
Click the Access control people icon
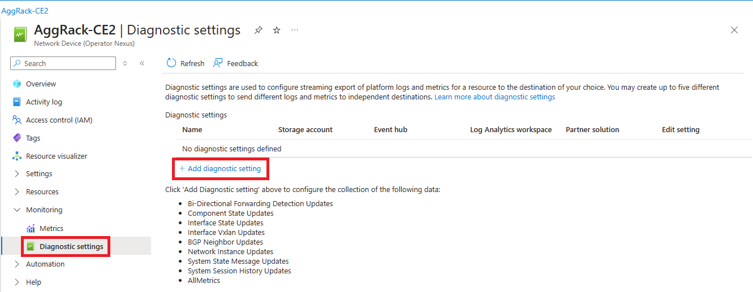pyautogui.click(x=17, y=120)
